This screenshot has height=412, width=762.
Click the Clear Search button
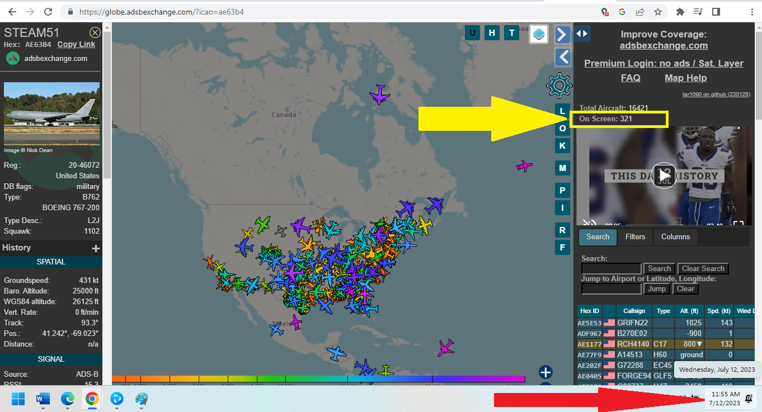[x=703, y=268]
